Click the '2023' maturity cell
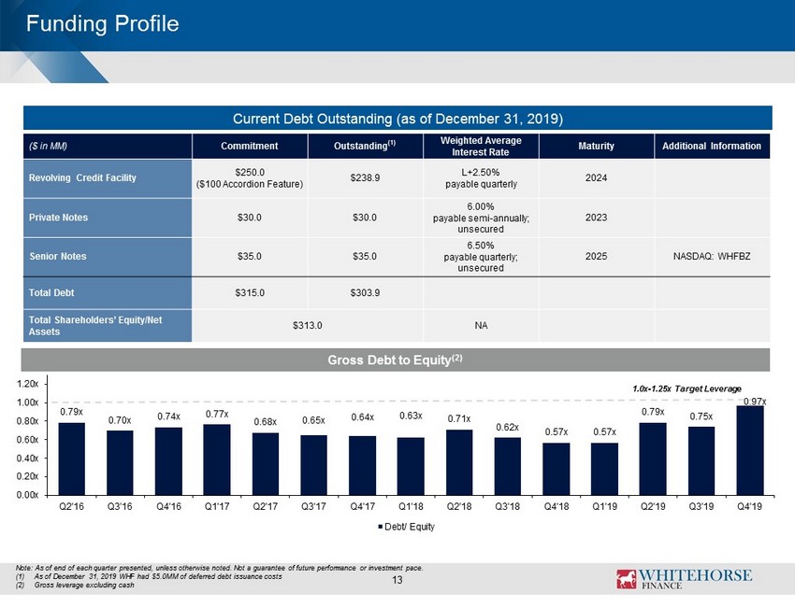The width and height of the screenshot is (795, 607). (597, 218)
